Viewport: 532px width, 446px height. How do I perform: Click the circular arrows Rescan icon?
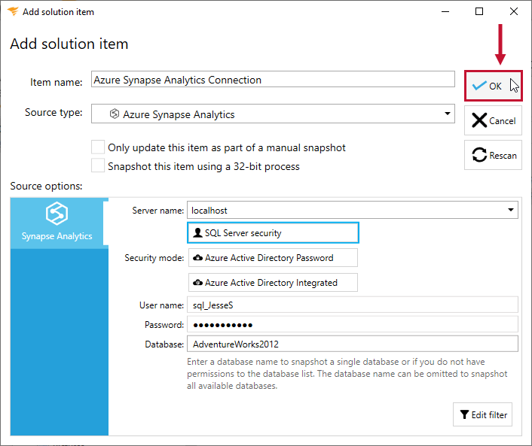tap(479, 155)
